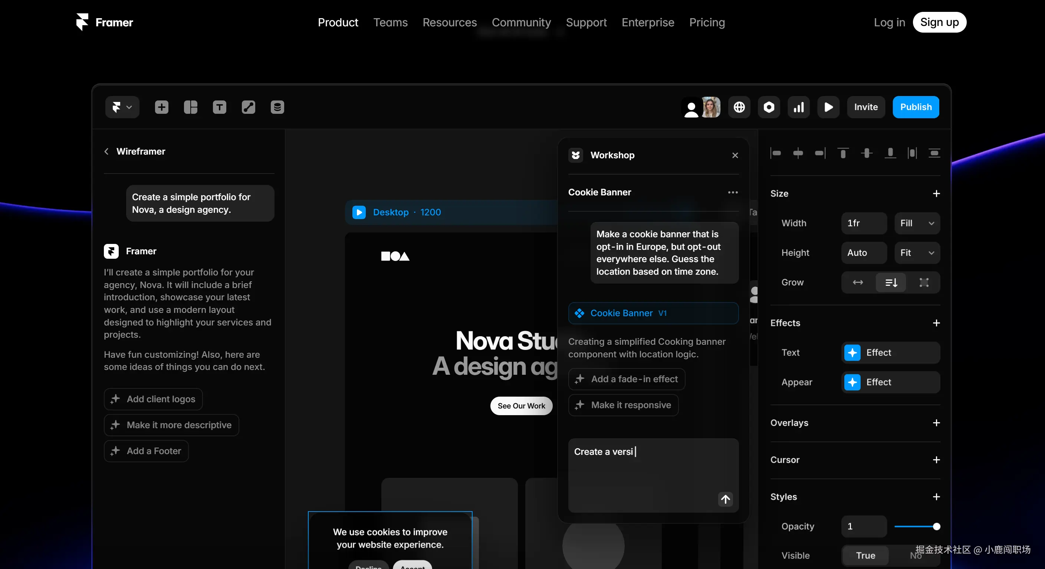This screenshot has height=569, width=1045.
Task: Select the Layout grid tool icon
Action: [x=190, y=107]
